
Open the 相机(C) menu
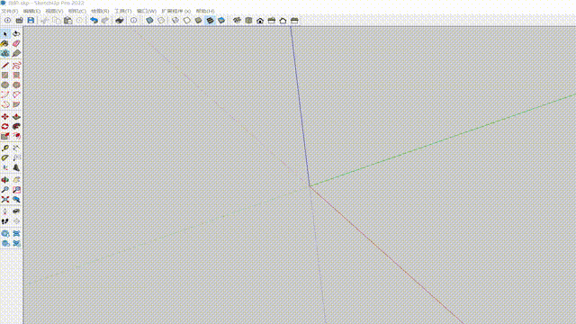(77, 11)
